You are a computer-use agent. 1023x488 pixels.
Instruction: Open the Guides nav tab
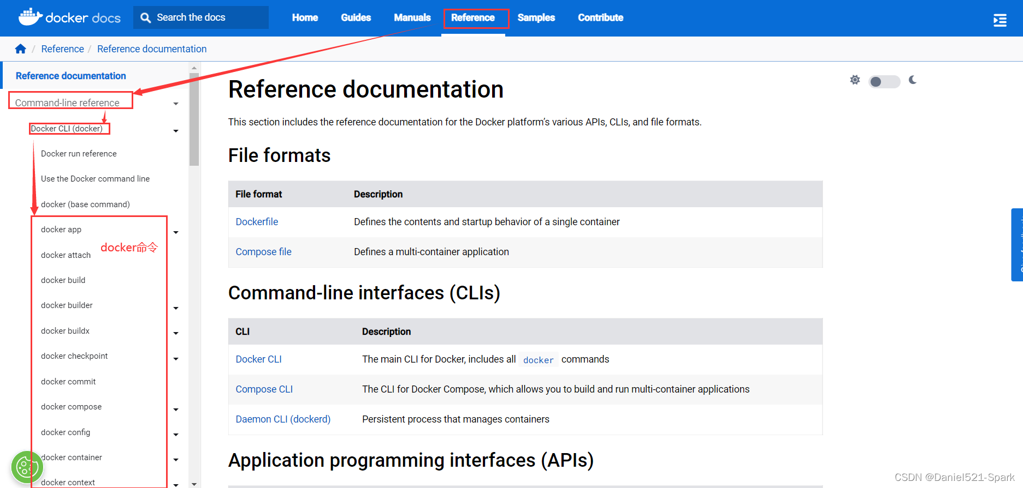[x=356, y=17]
